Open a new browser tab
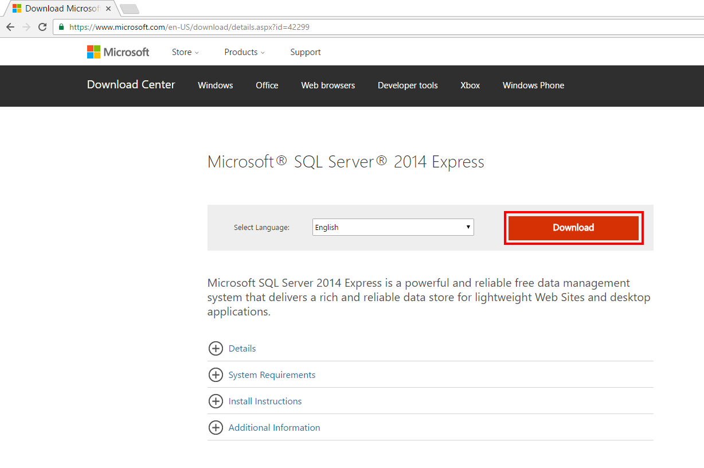This screenshot has height=468, width=704. click(x=129, y=8)
